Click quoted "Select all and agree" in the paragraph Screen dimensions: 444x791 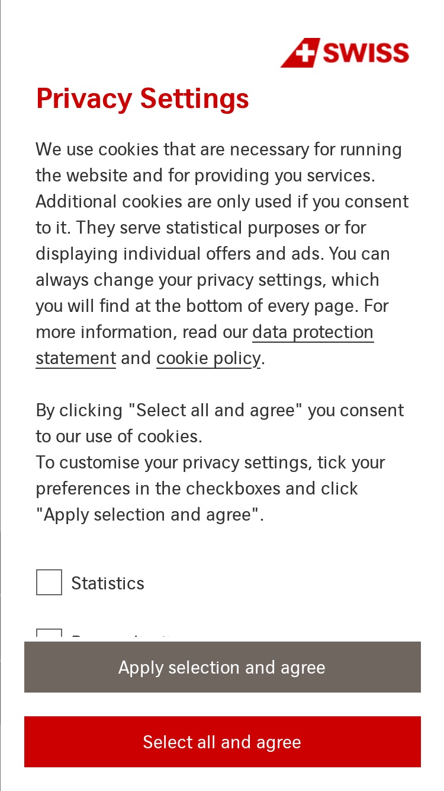(x=215, y=410)
